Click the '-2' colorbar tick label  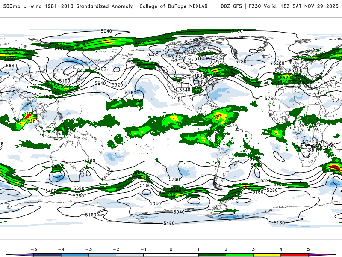pos(116,249)
